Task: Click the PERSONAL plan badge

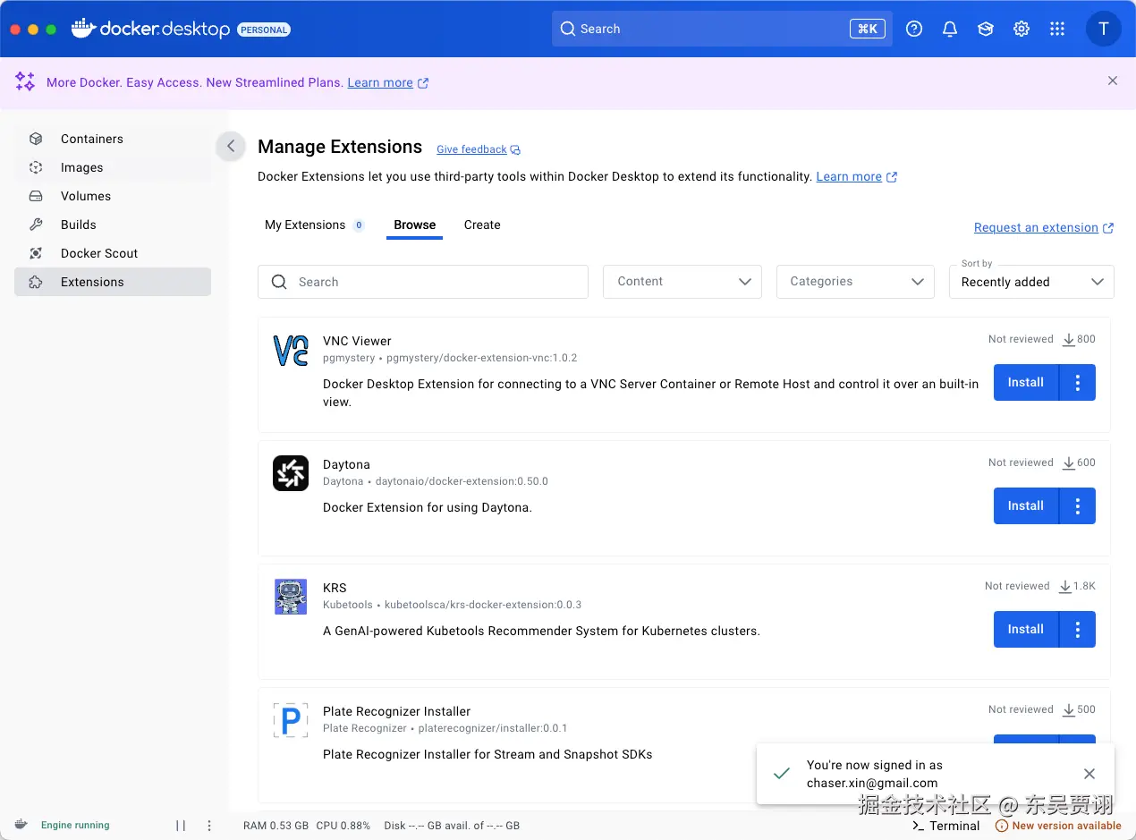Action: click(264, 30)
